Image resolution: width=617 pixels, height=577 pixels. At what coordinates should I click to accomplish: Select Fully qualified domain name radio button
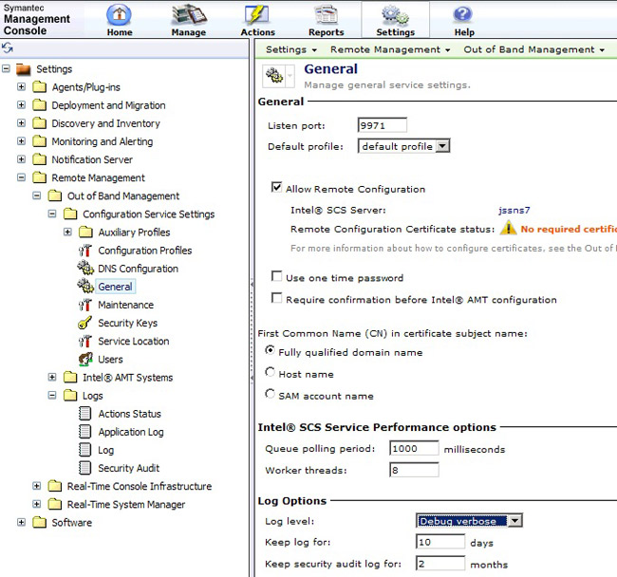(x=270, y=349)
